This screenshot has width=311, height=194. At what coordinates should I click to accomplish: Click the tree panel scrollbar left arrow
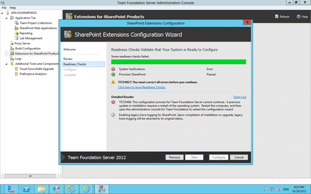point(2,176)
